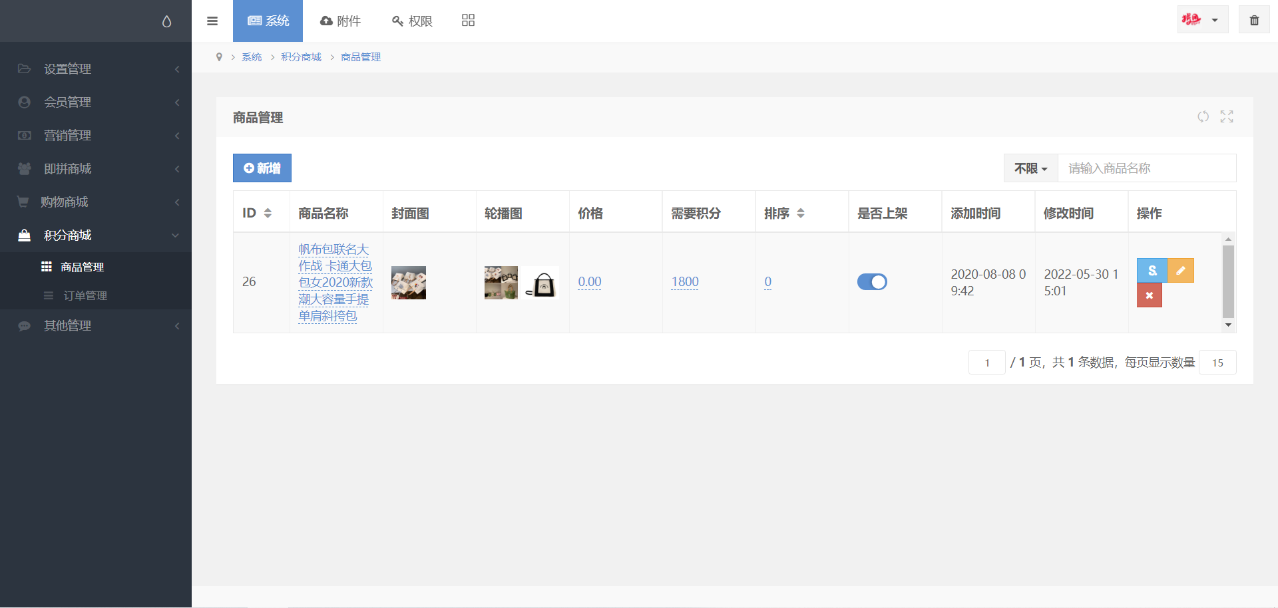
Task: Expand the 设置管理 sidebar menu
Action: tap(96, 69)
